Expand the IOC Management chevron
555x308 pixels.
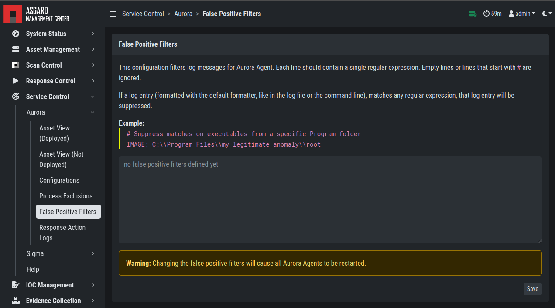[x=93, y=285]
